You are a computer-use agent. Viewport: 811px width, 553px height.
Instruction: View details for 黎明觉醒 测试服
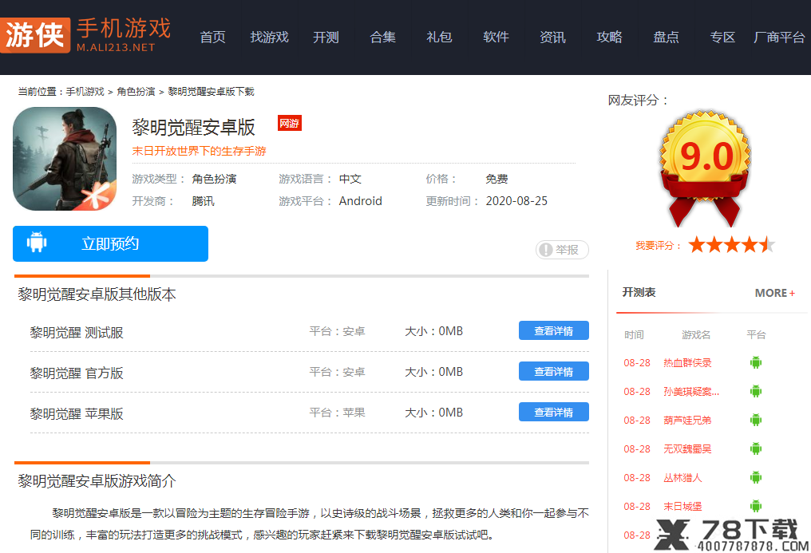click(554, 331)
